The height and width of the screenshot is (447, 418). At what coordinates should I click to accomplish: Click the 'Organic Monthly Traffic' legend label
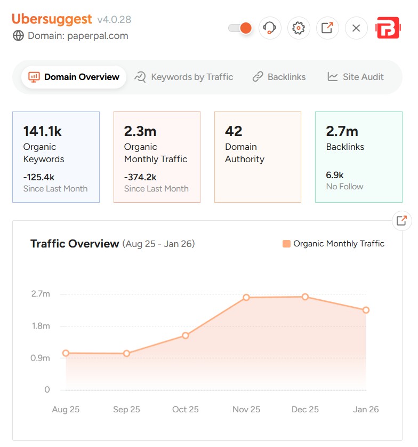[x=339, y=244]
